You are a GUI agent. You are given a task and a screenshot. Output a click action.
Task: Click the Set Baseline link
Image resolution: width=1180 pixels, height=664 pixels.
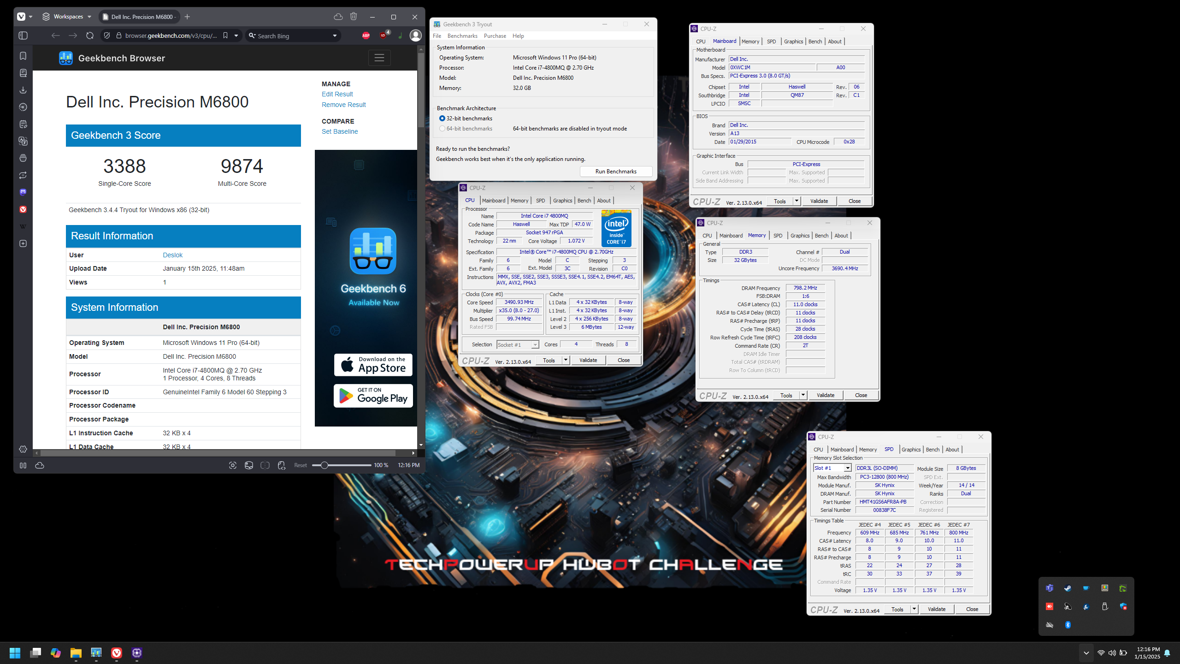click(340, 131)
